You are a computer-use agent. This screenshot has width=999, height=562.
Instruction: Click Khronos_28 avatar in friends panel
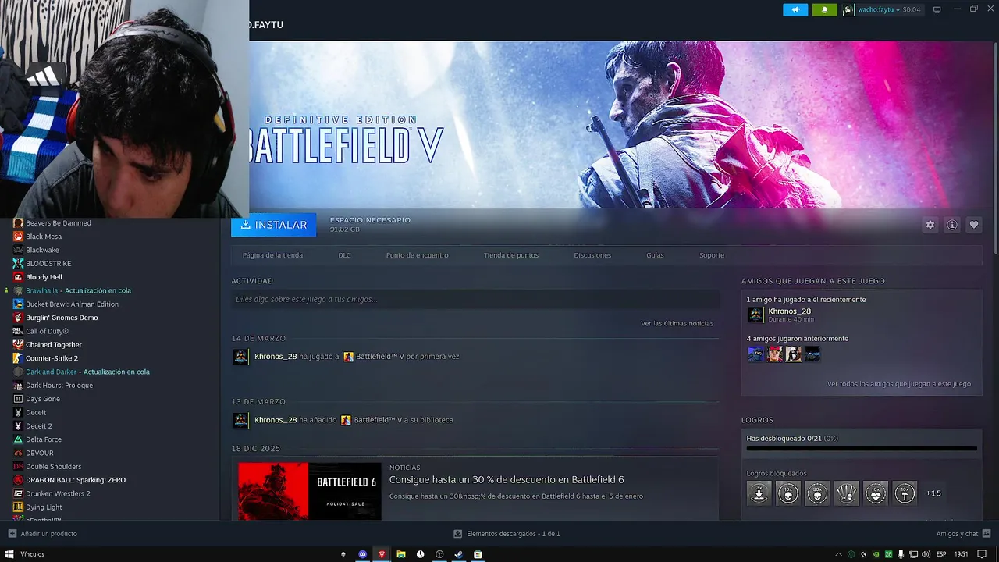tap(755, 315)
